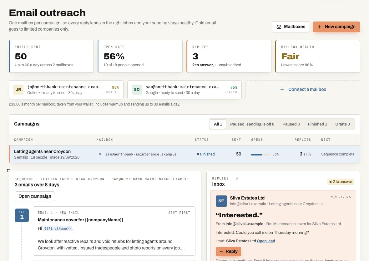Show the Finished 1 campaigns tab

317,124
